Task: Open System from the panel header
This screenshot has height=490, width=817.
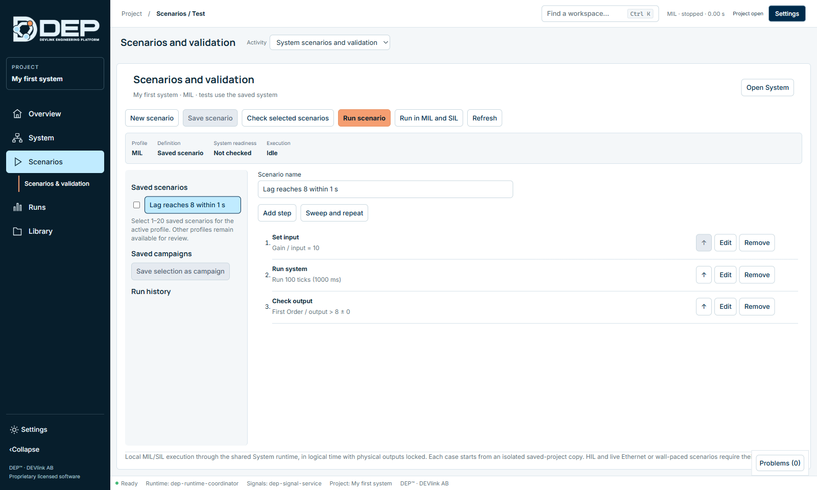Action: (x=767, y=87)
